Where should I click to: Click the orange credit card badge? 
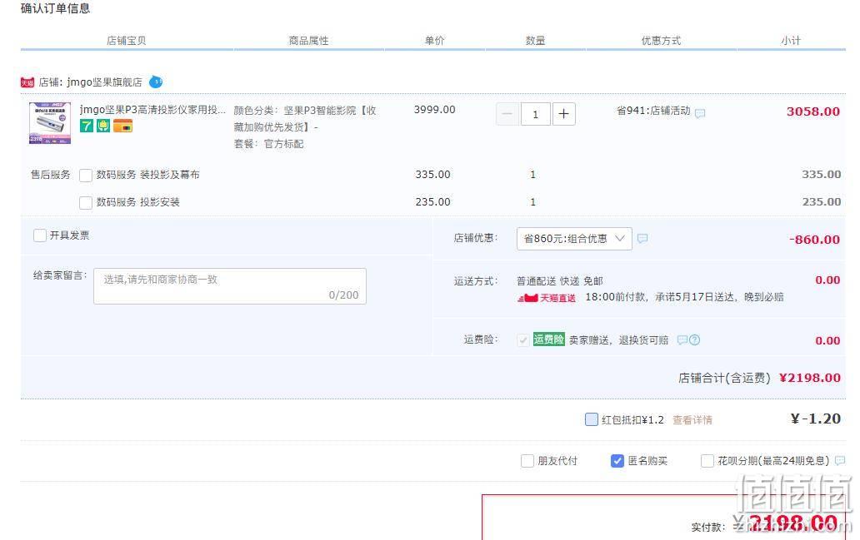coord(122,126)
